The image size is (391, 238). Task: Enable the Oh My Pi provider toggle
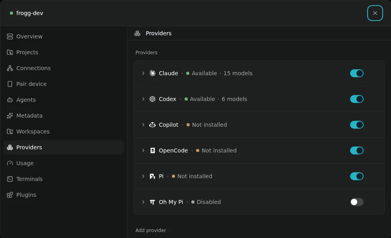click(356, 202)
